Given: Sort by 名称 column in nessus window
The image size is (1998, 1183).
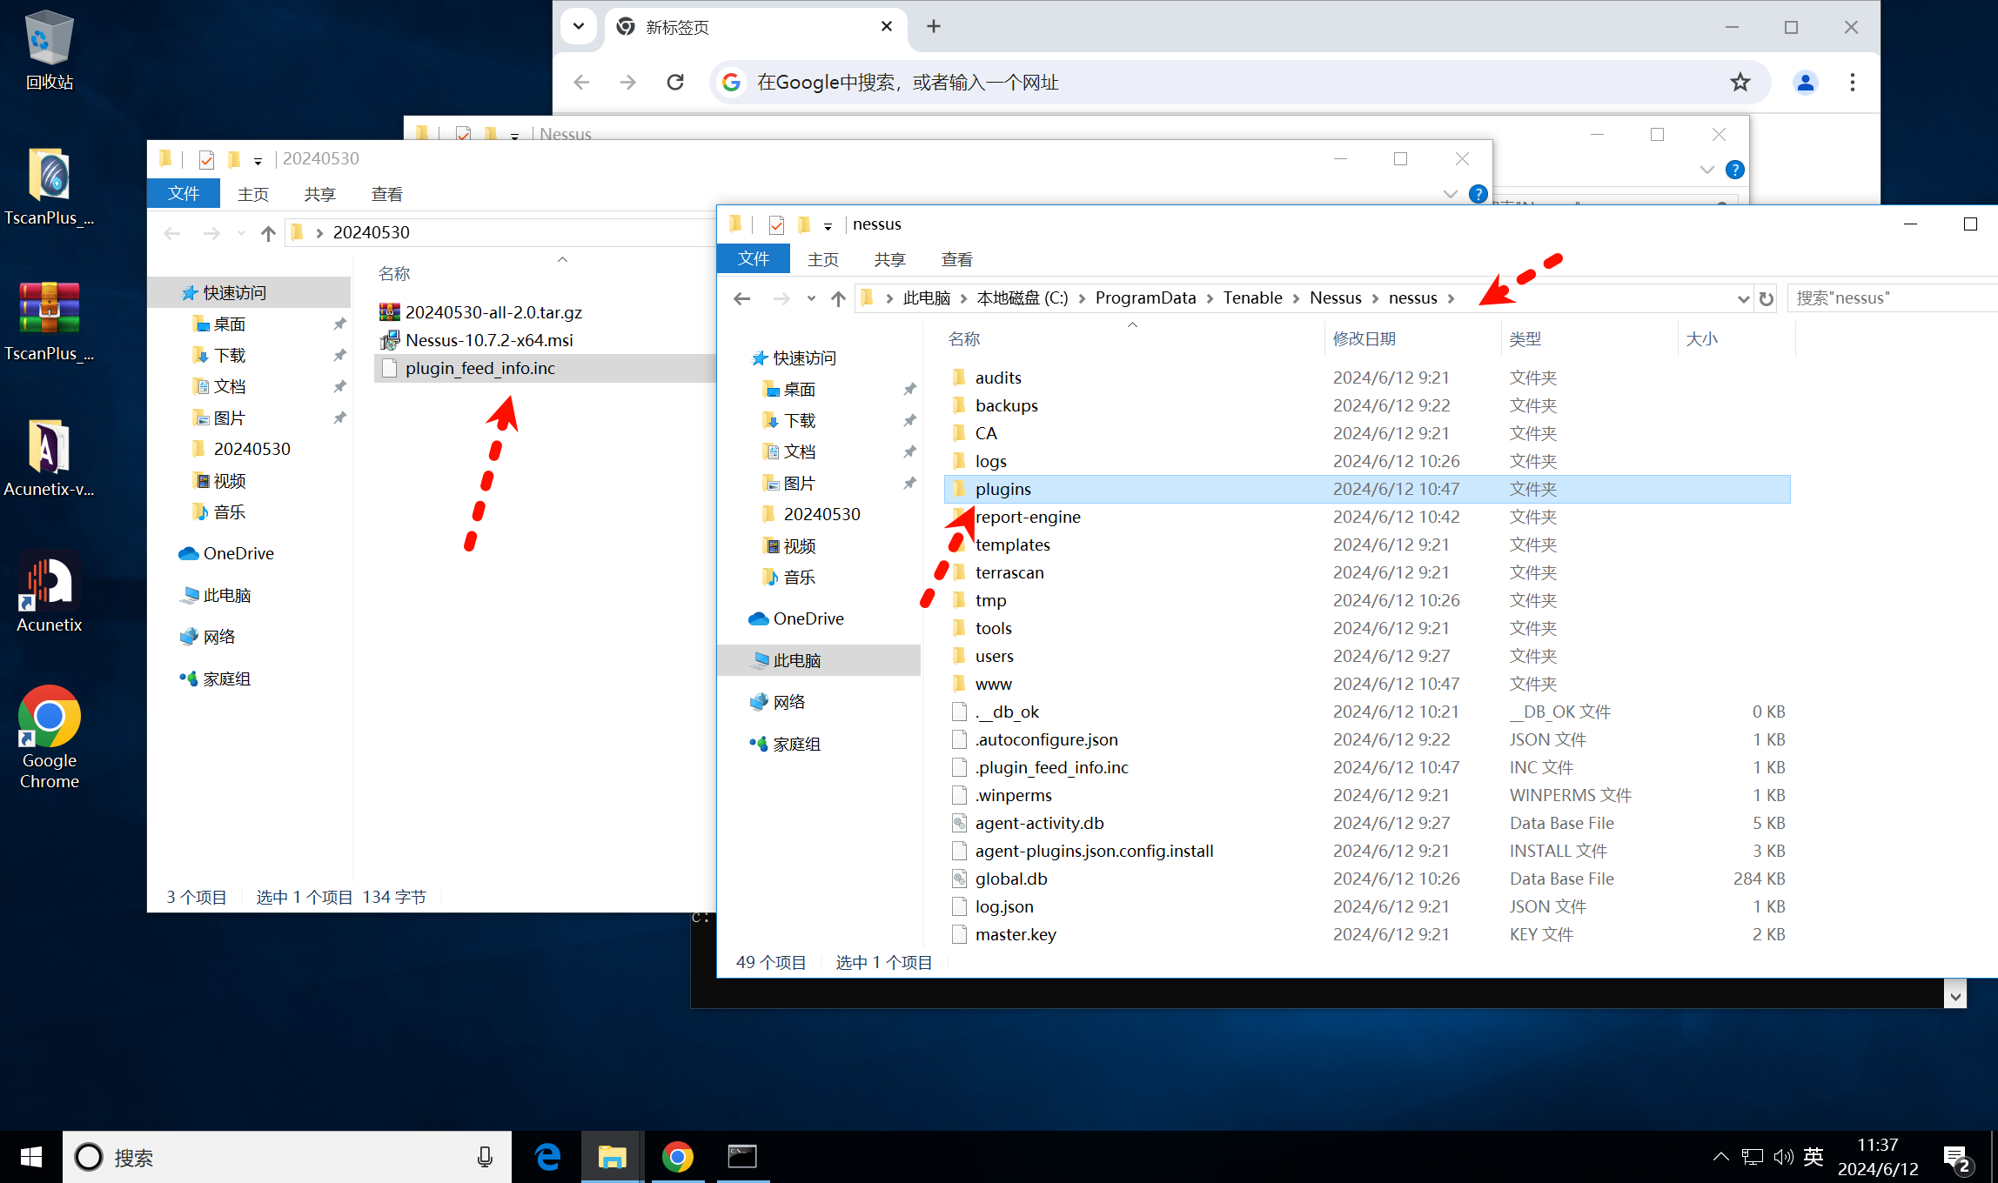Looking at the screenshot, I should (x=963, y=338).
